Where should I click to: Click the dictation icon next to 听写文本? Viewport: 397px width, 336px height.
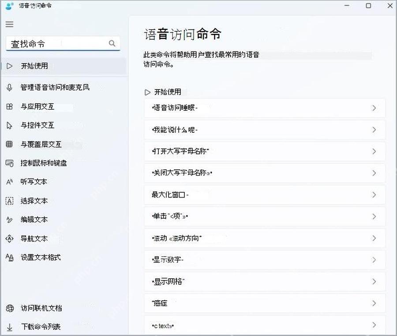10,182
